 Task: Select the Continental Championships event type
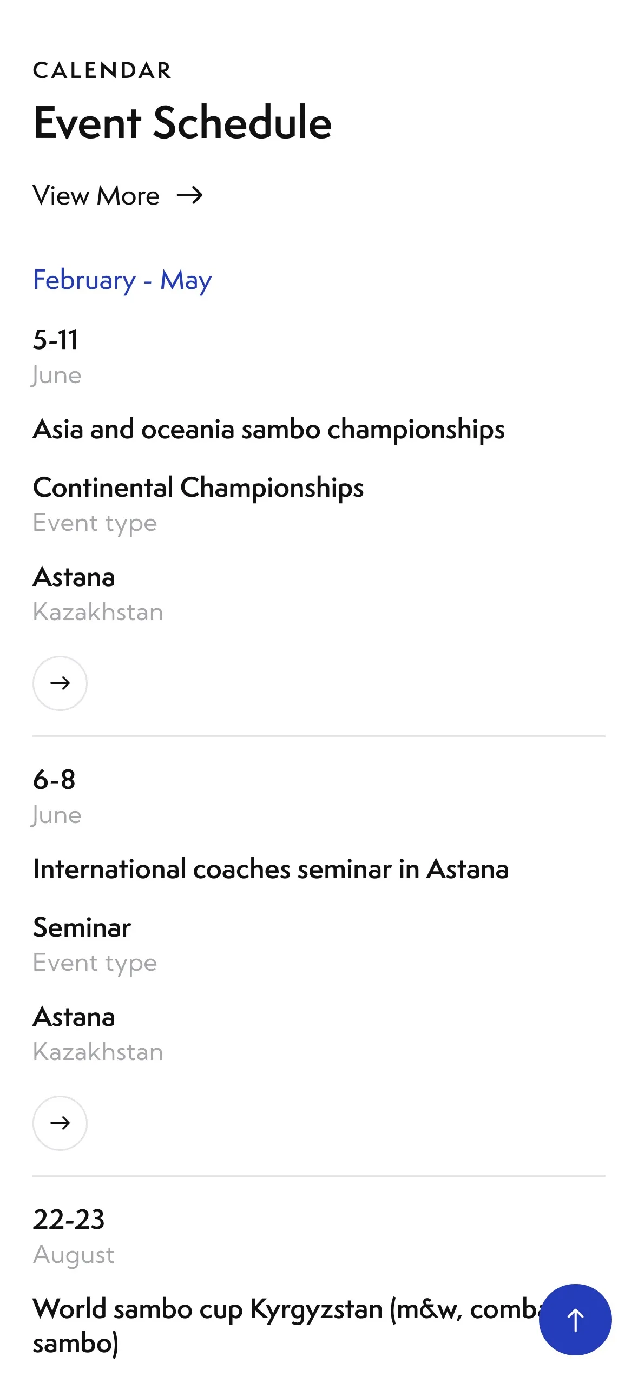[198, 488]
